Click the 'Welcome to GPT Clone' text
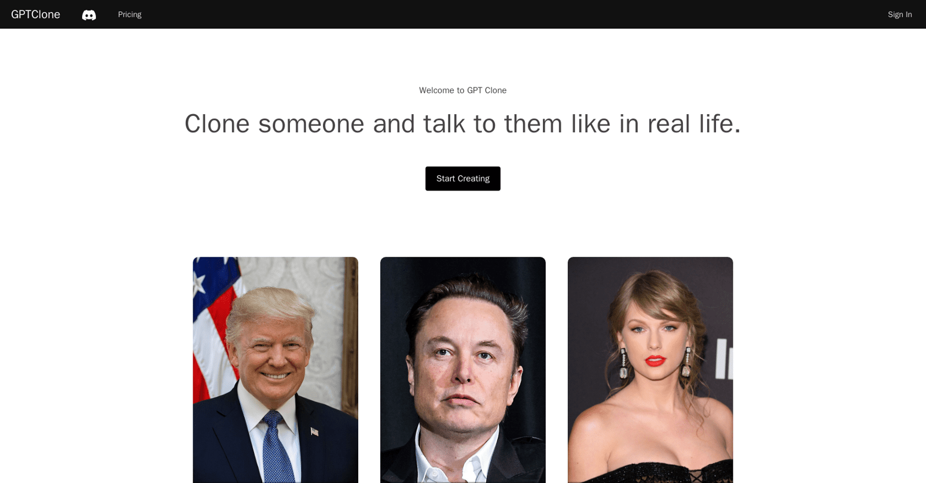The image size is (926, 483). click(x=463, y=90)
